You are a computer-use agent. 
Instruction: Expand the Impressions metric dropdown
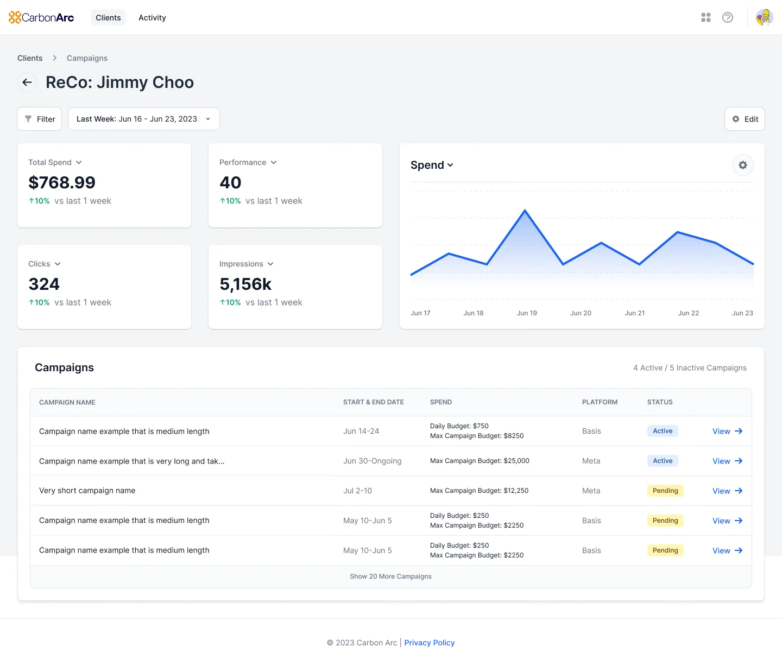coord(247,264)
